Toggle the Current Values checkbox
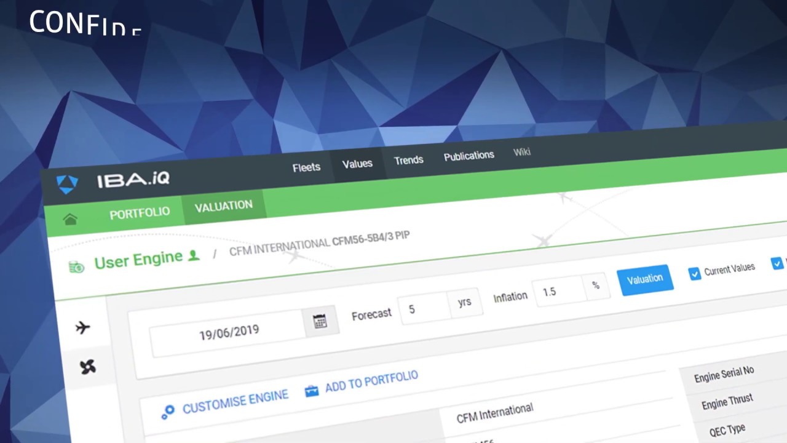This screenshot has height=443, width=787. 695,274
